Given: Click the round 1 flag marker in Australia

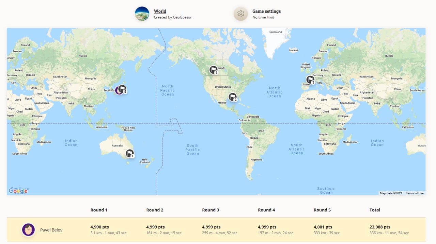Looking at the screenshot, I should [x=129, y=153].
